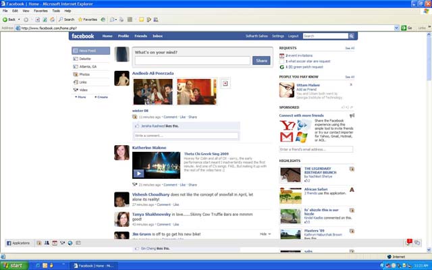Open The Legendary Birthday Brunch highlight
Viewport: 432px width, 270px height.
tap(320, 171)
